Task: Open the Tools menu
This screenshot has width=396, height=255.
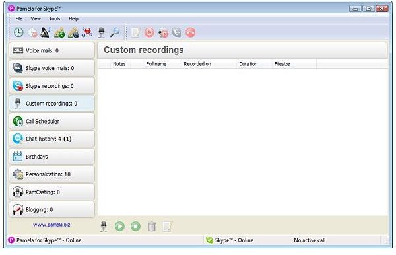Action: coord(55,18)
